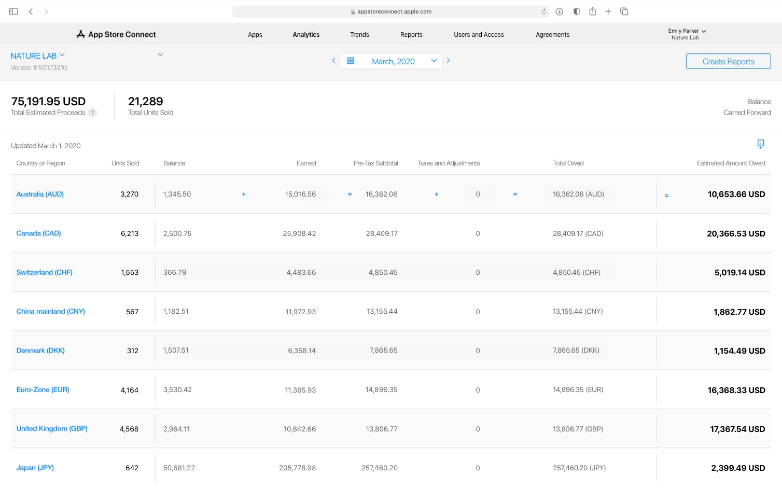This screenshot has width=782, height=489.
Task: Open a new tab with the plus icon
Action: 608,11
